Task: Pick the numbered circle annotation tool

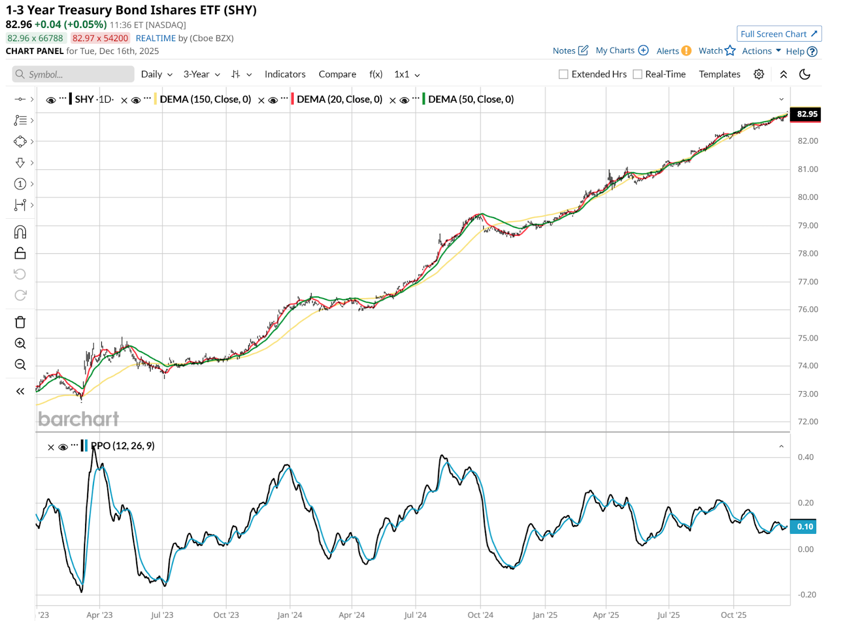Action: tap(20, 184)
